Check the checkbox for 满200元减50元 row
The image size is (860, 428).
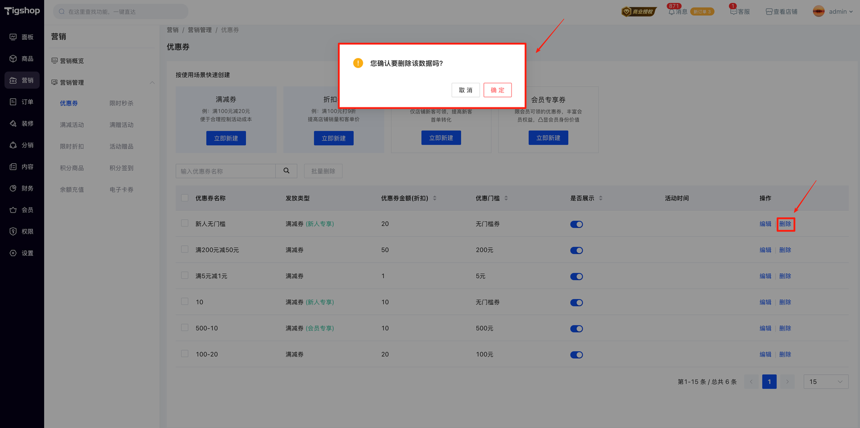[x=185, y=250]
